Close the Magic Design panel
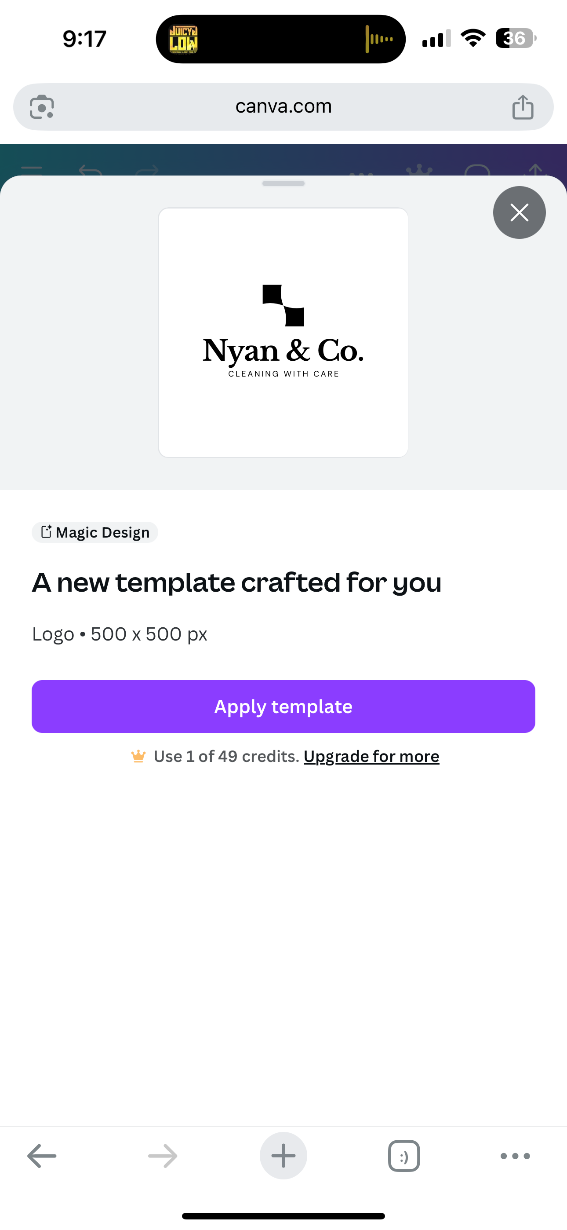 coord(519,212)
